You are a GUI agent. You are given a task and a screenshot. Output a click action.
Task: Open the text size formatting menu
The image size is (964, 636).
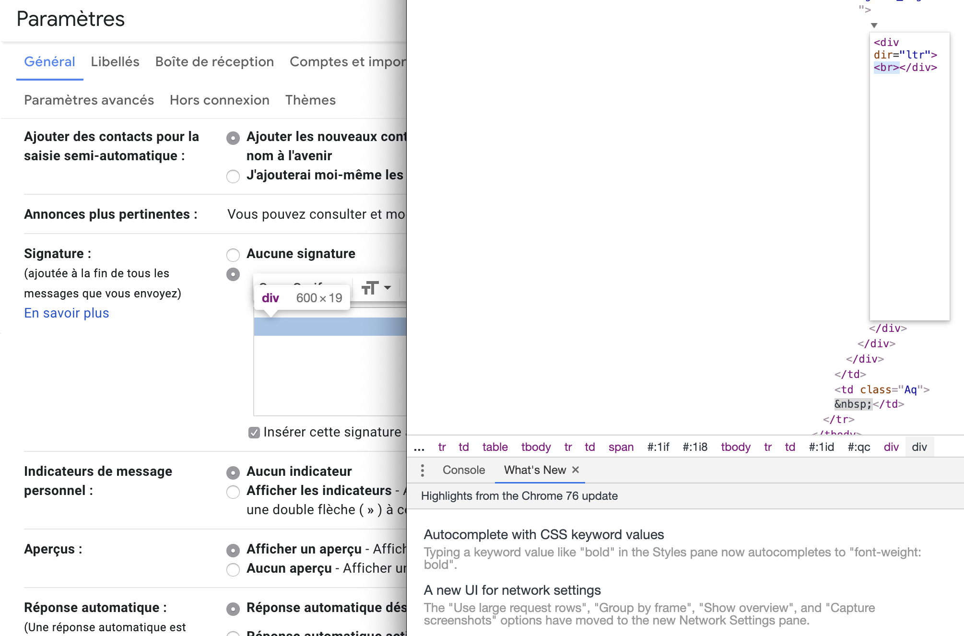(376, 288)
